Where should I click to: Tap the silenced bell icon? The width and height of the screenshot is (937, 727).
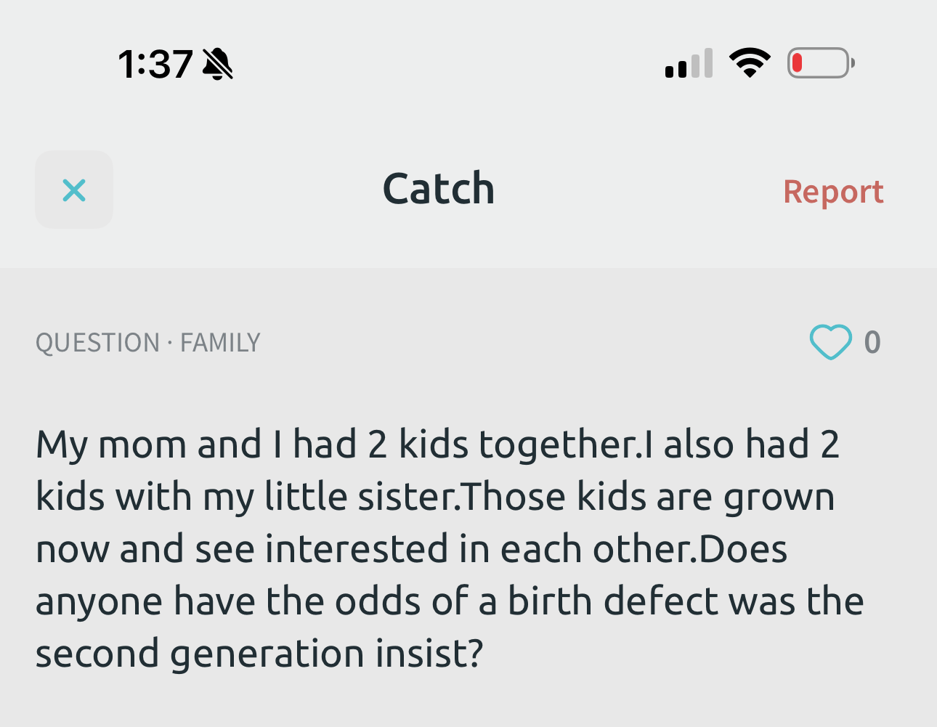[217, 64]
